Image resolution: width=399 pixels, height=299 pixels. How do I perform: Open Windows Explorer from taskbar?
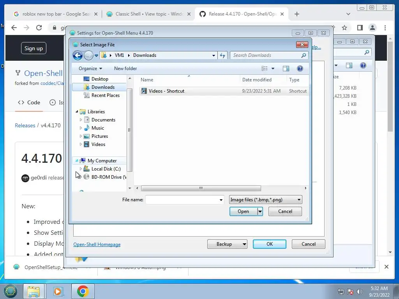(x=34, y=291)
